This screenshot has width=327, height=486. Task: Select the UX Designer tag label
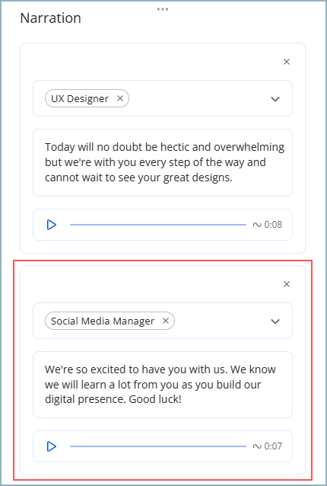pos(80,98)
